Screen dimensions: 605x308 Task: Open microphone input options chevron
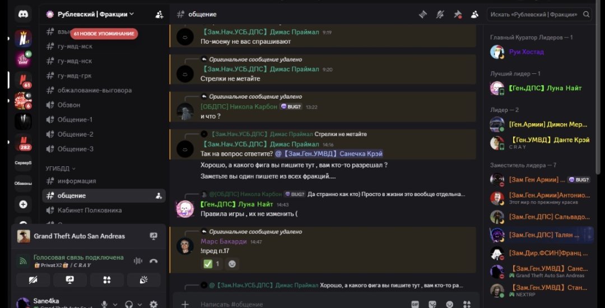(x=115, y=305)
